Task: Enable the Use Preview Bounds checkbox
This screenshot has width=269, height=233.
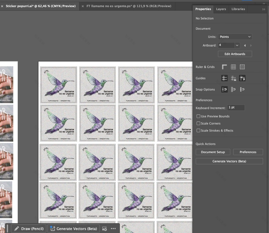Action: click(x=198, y=116)
